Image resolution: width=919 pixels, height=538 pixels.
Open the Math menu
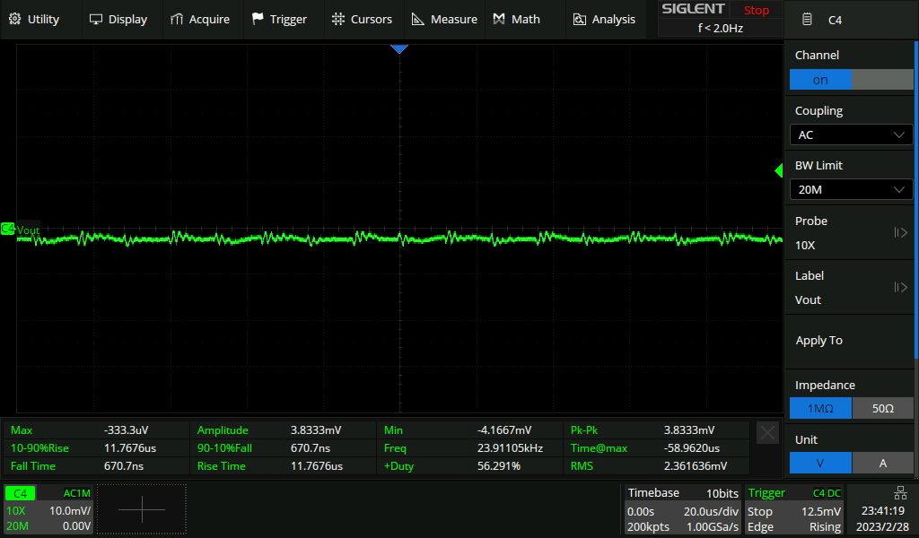click(517, 20)
